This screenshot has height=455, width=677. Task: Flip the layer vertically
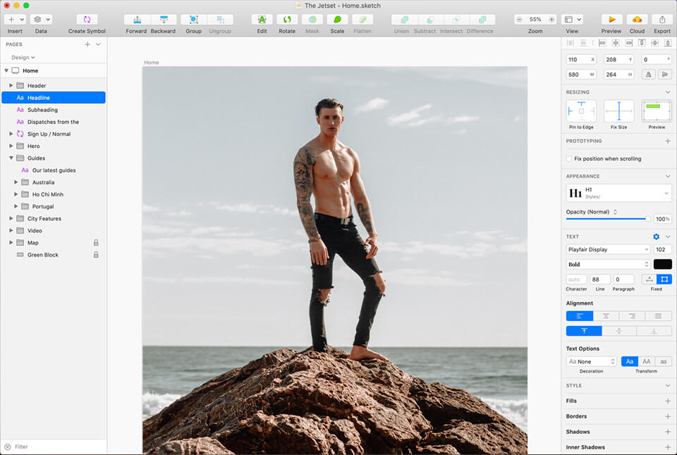pos(665,74)
